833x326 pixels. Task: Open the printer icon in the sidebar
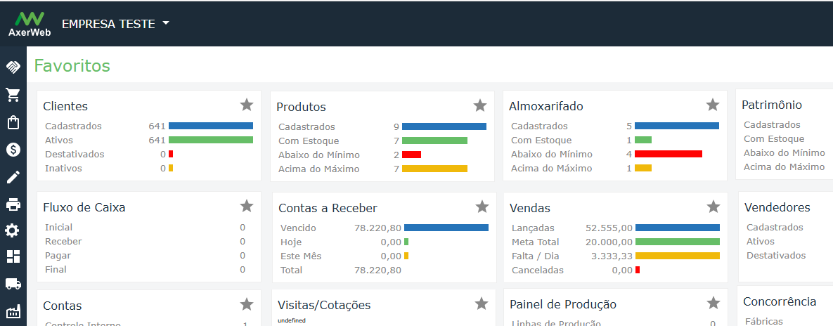(x=13, y=204)
